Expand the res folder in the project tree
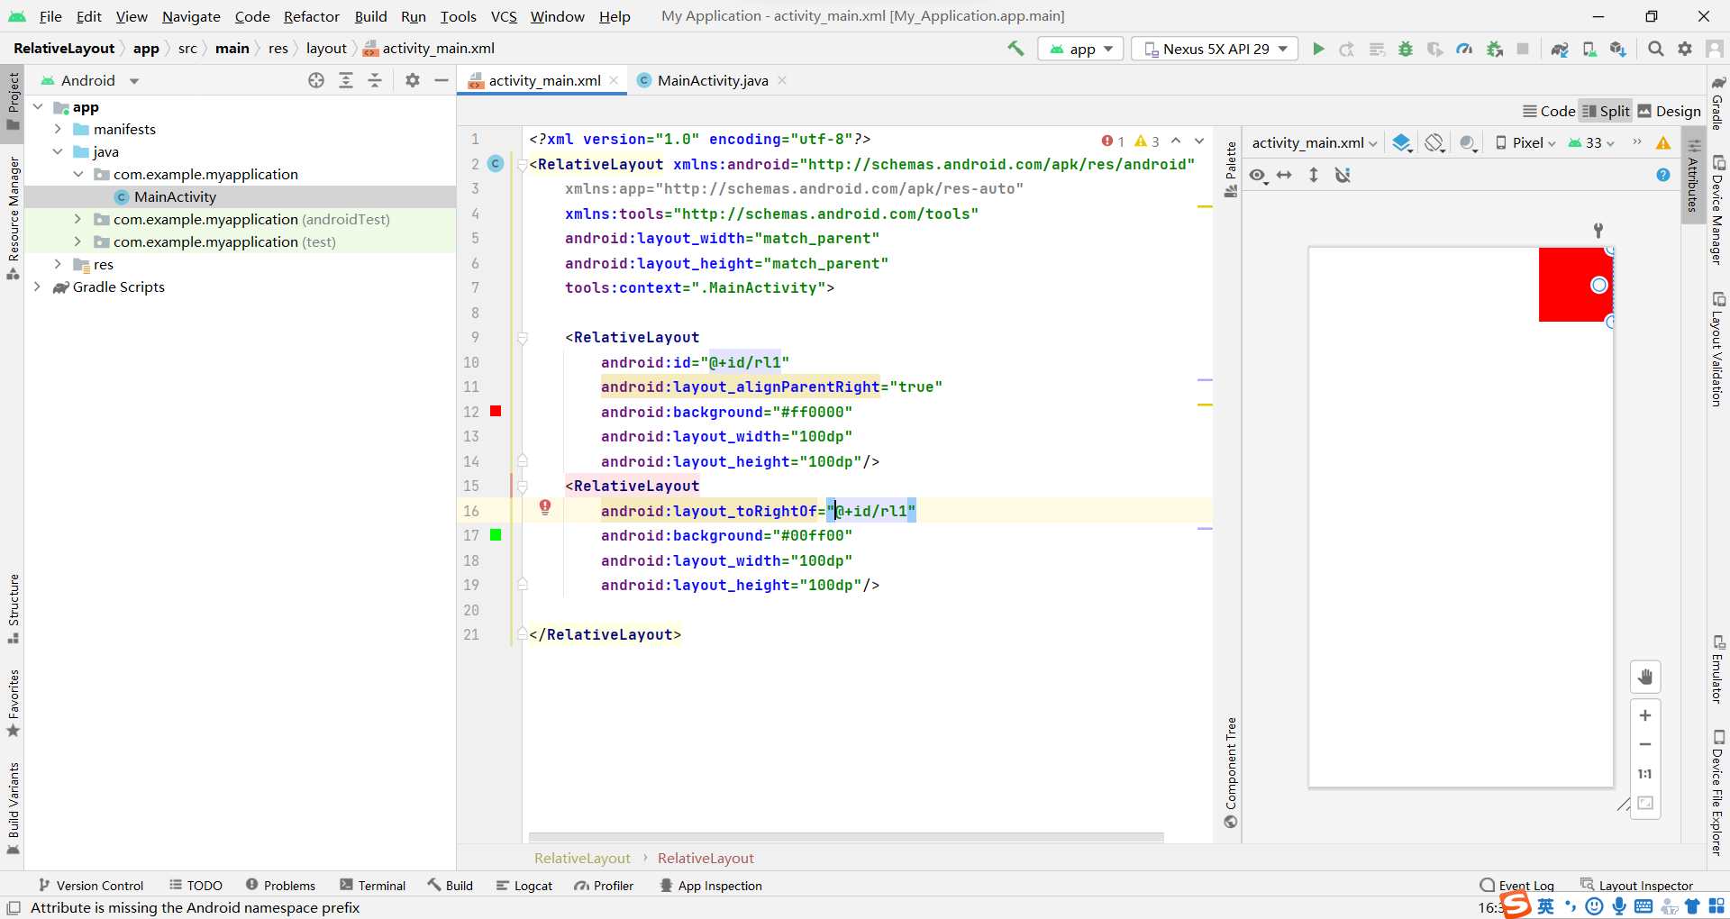Screen dimensions: 1730x919 (58, 264)
